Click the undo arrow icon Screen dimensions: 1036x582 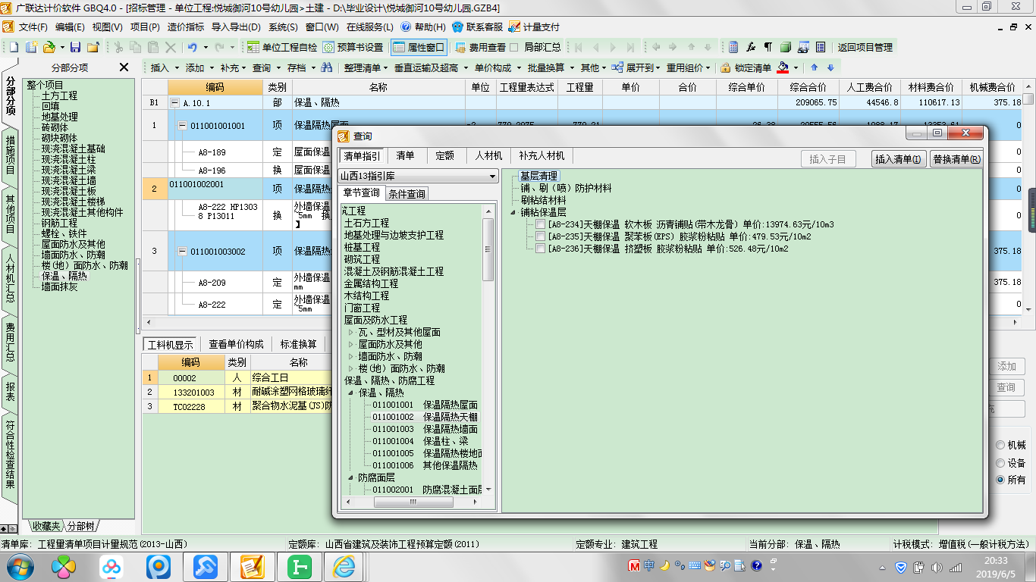coord(193,47)
